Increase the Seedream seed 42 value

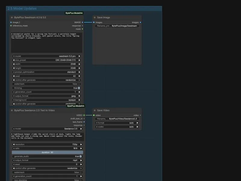[x=80, y=76]
